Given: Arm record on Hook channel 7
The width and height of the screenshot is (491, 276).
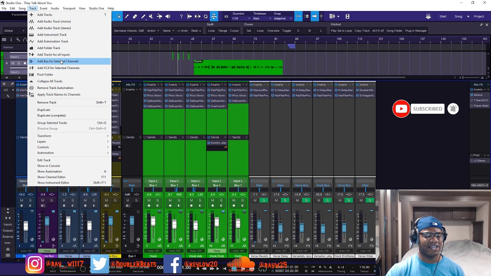Looking at the screenshot, I should [149, 205].
